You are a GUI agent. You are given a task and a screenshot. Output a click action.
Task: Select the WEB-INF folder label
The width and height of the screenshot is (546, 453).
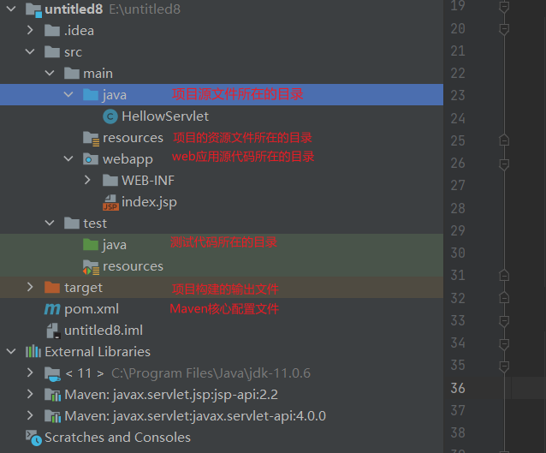148,181
